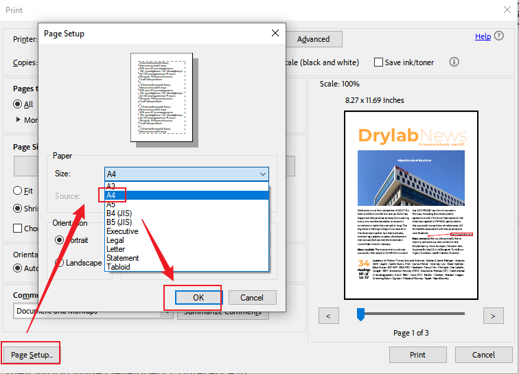
Task: Select the Shrink oversized pages radio button
Action: pos(18,209)
